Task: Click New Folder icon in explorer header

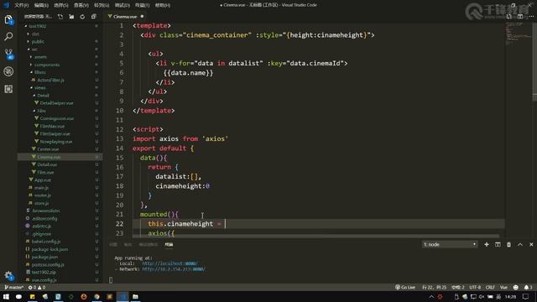Action: [x=71, y=17]
